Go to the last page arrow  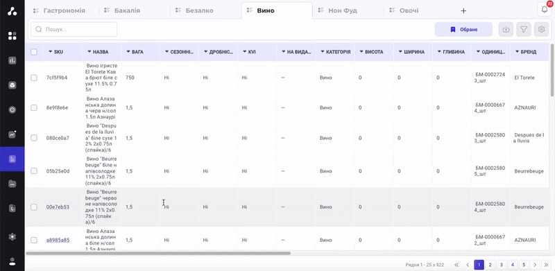pyautogui.click(x=546, y=265)
